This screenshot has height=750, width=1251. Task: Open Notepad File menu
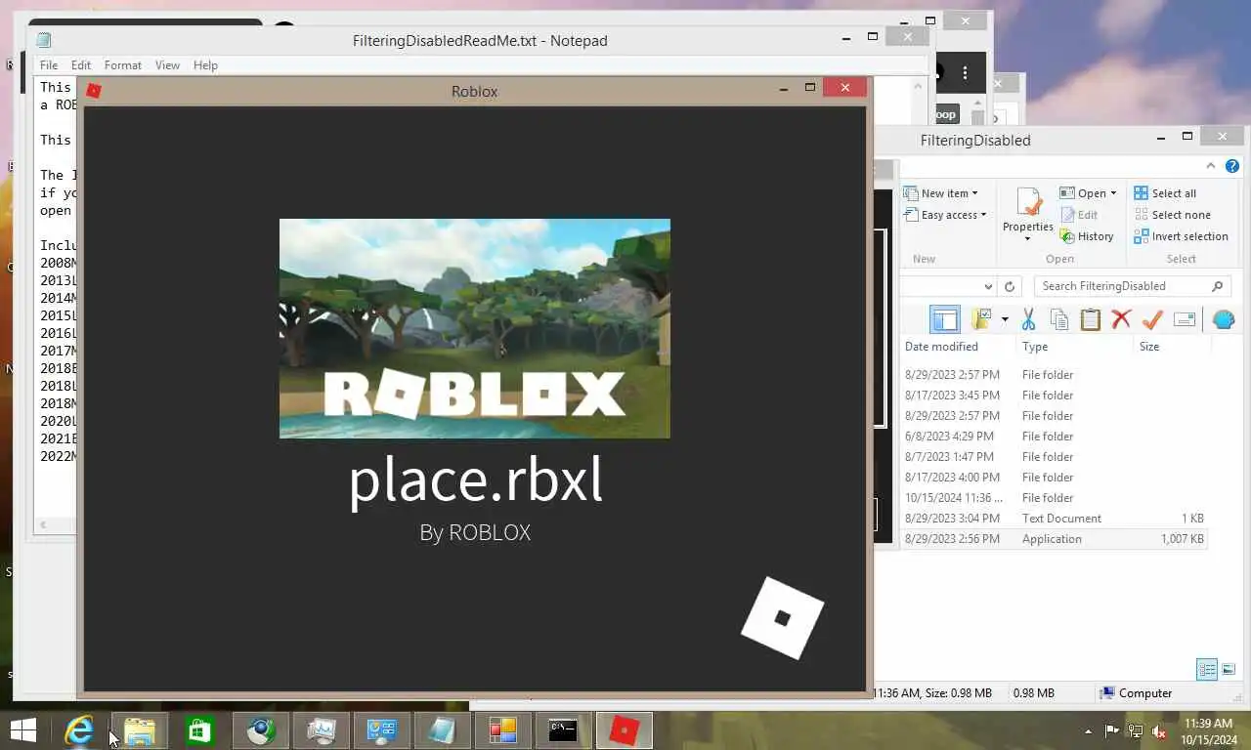click(x=49, y=65)
